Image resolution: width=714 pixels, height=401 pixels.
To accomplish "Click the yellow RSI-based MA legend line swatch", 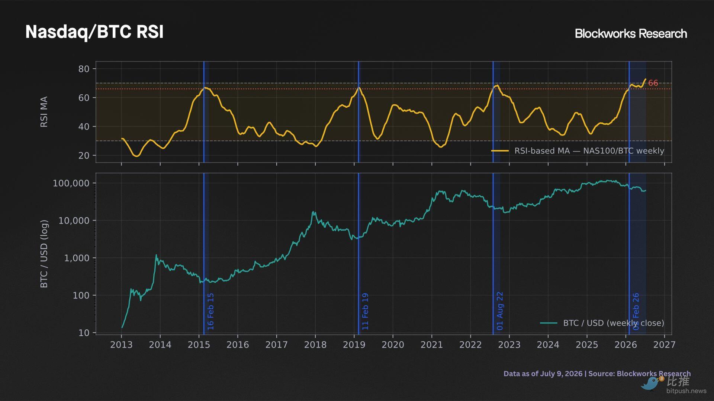I will [x=500, y=151].
